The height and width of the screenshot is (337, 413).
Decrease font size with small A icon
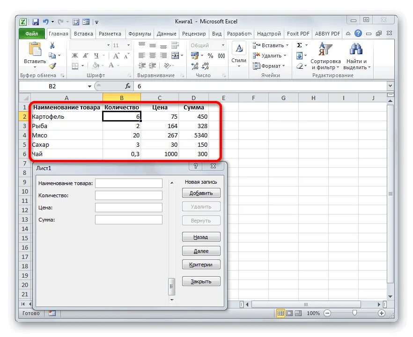(127, 56)
